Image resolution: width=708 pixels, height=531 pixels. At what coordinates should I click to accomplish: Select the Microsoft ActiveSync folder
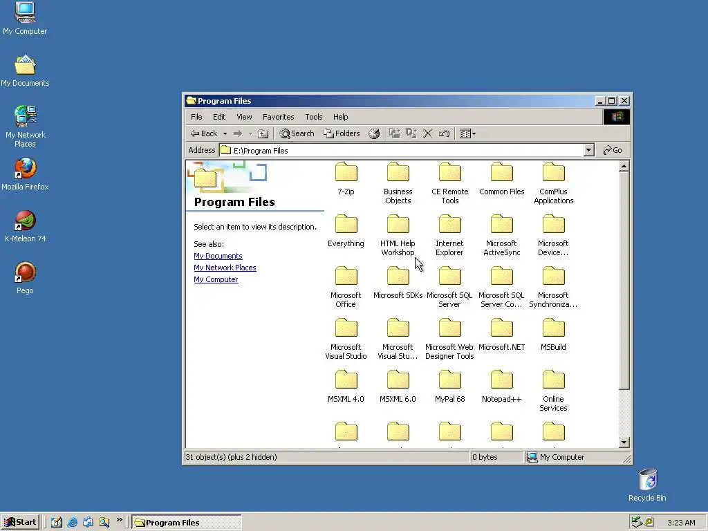pyautogui.click(x=502, y=235)
